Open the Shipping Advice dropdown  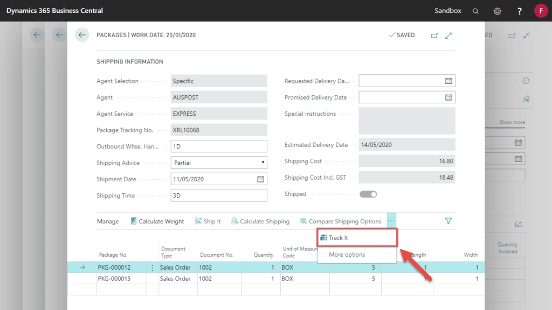click(x=263, y=162)
